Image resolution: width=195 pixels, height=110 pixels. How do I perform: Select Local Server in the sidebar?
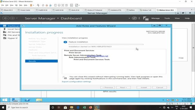click(x=10, y=29)
